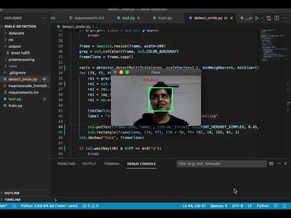Click the code minimap preview
Screen dimensions: 291x218
273,45
